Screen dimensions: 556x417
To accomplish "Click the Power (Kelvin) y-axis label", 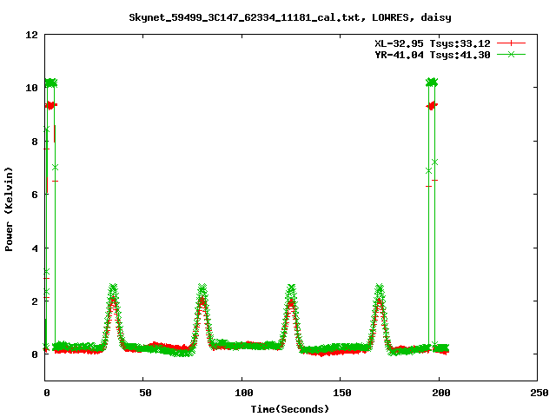I will [9, 209].
